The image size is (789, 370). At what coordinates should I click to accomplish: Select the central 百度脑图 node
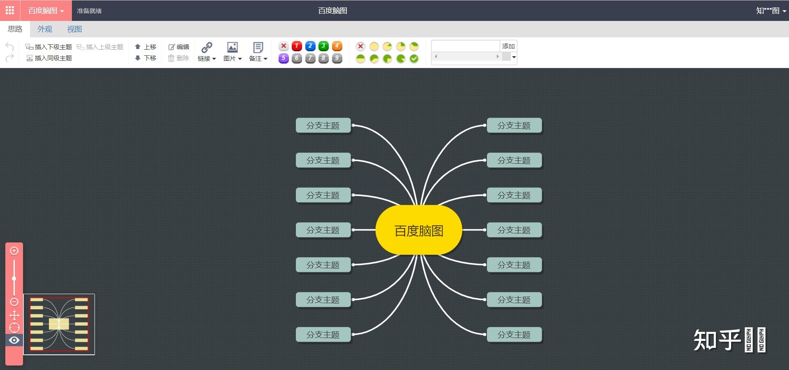419,230
